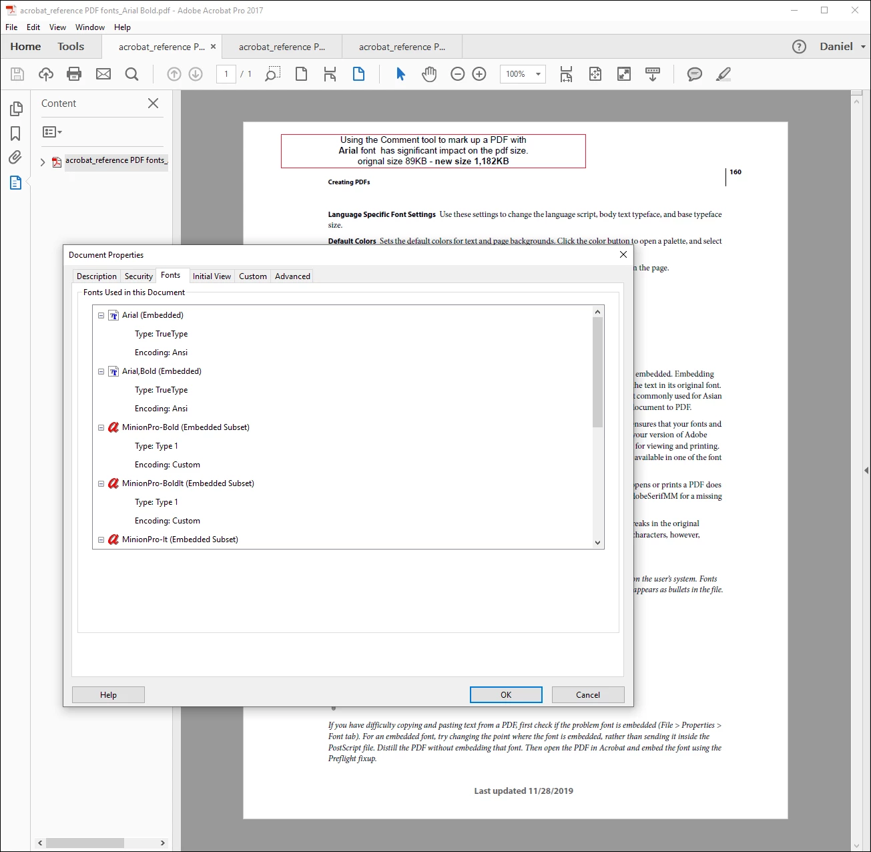Click the fonts list vertical scrollbar thumb
The width and height of the screenshot is (871, 852).
(598, 372)
